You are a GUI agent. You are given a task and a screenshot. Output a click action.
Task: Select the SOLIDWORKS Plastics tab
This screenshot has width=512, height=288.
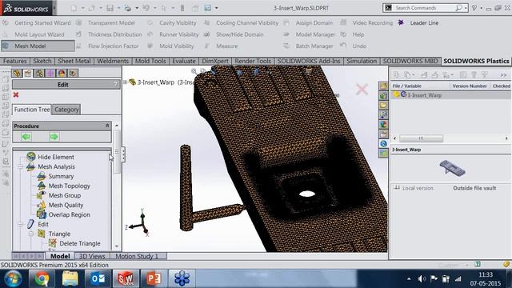tap(476, 61)
